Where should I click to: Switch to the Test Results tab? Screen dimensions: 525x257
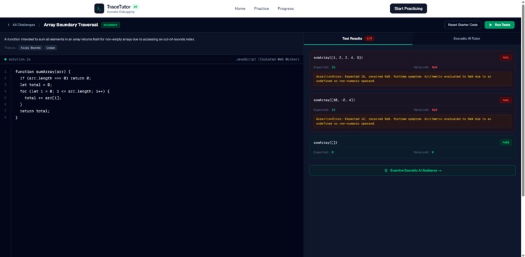click(358, 38)
